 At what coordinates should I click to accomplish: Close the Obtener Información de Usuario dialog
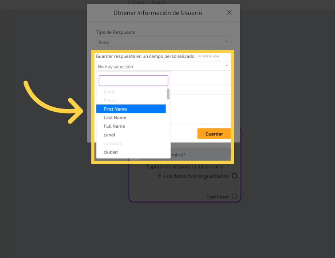pos(229,13)
